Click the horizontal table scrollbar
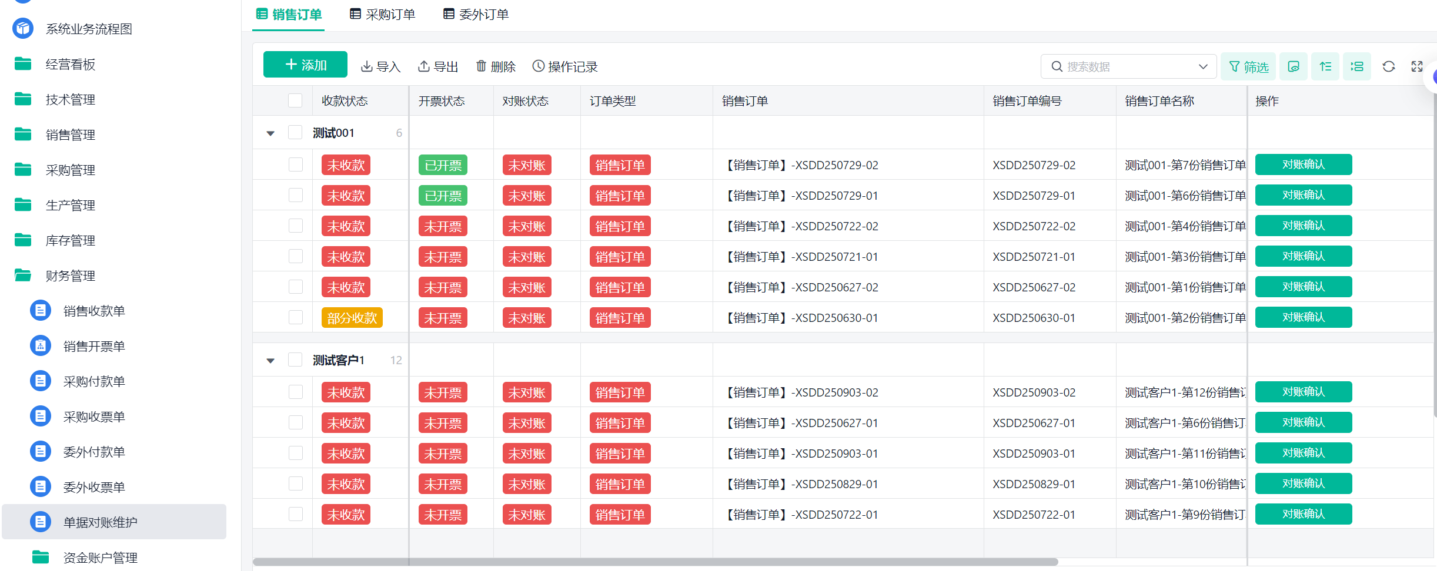This screenshot has height=571, width=1437. click(656, 562)
